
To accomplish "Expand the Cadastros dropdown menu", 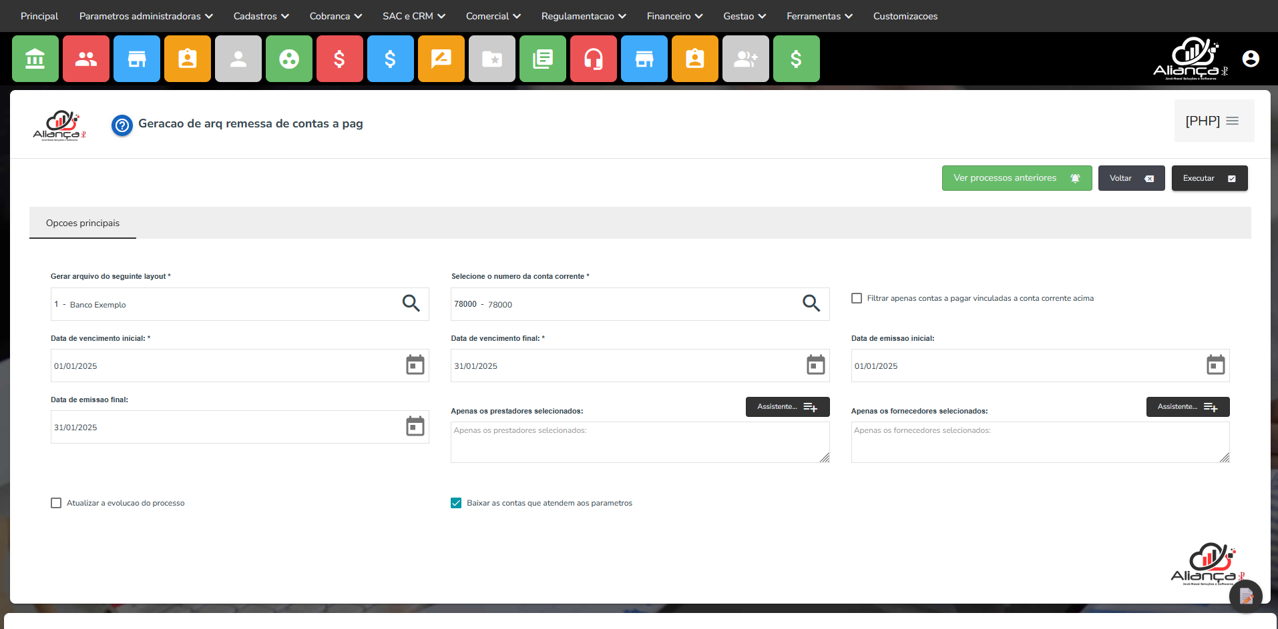I will pyautogui.click(x=260, y=16).
